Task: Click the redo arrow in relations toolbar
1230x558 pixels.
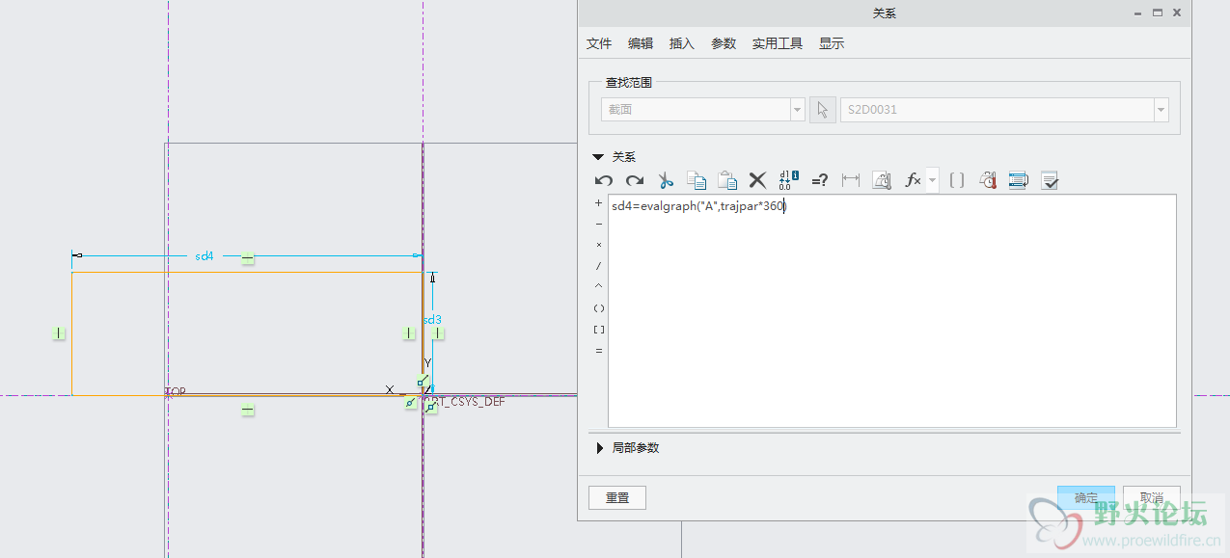Action: coord(634,180)
